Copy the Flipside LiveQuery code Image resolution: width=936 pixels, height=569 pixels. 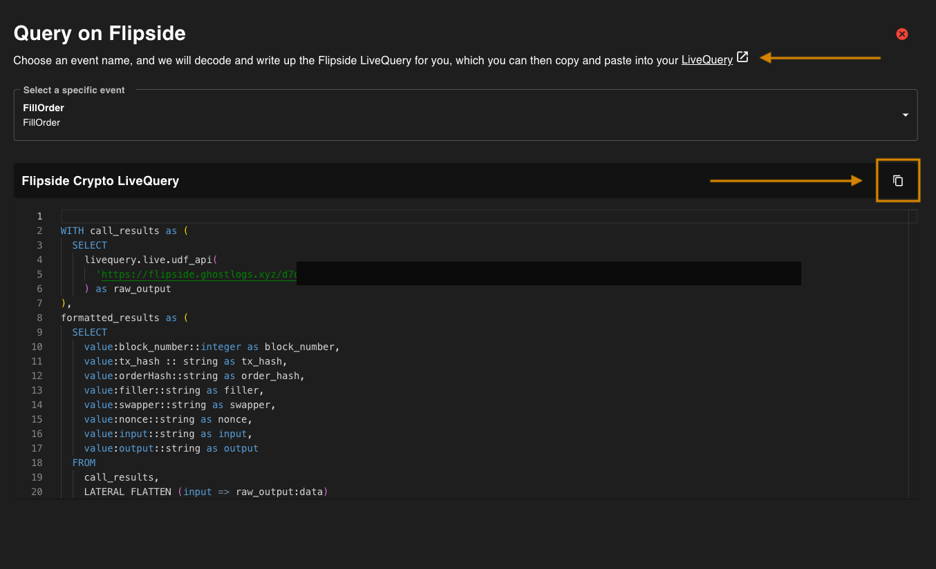coord(898,181)
